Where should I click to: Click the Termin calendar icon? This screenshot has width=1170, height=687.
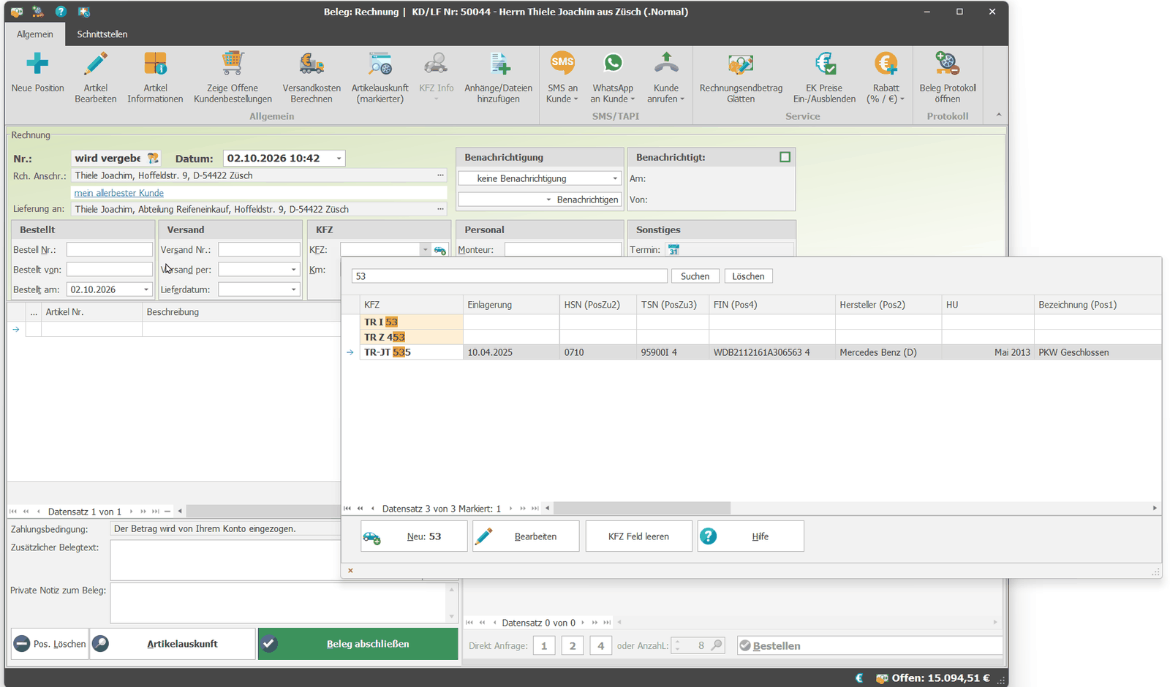click(x=673, y=250)
